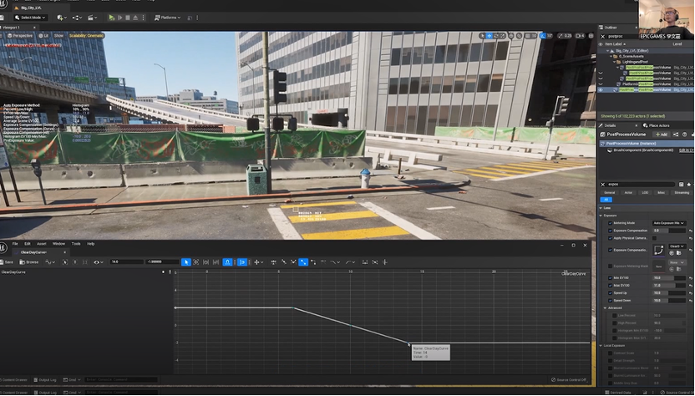This screenshot has width=695, height=396.
Task: Select PostProcessVolume (Instance) component row
Action: (647, 144)
